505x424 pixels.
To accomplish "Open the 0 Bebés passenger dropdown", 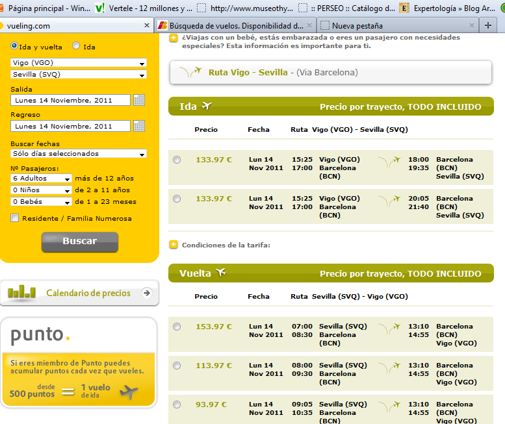I will [41, 202].
